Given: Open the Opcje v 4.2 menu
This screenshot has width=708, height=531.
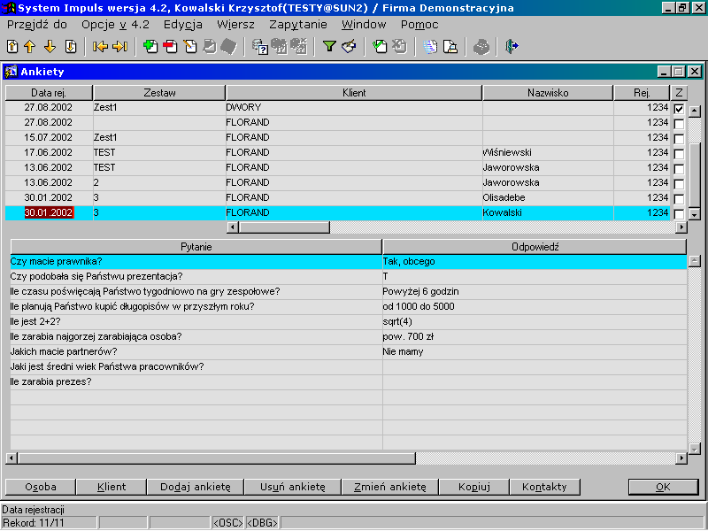Looking at the screenshot, I should 115,25.
